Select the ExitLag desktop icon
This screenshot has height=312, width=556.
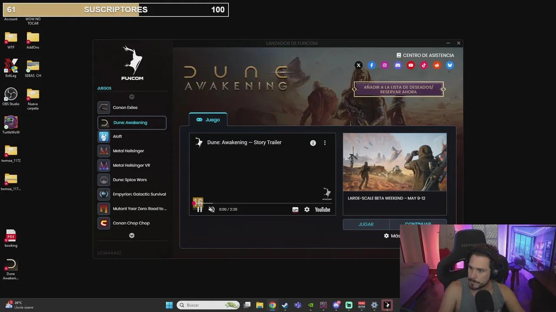tap(11, 68)
